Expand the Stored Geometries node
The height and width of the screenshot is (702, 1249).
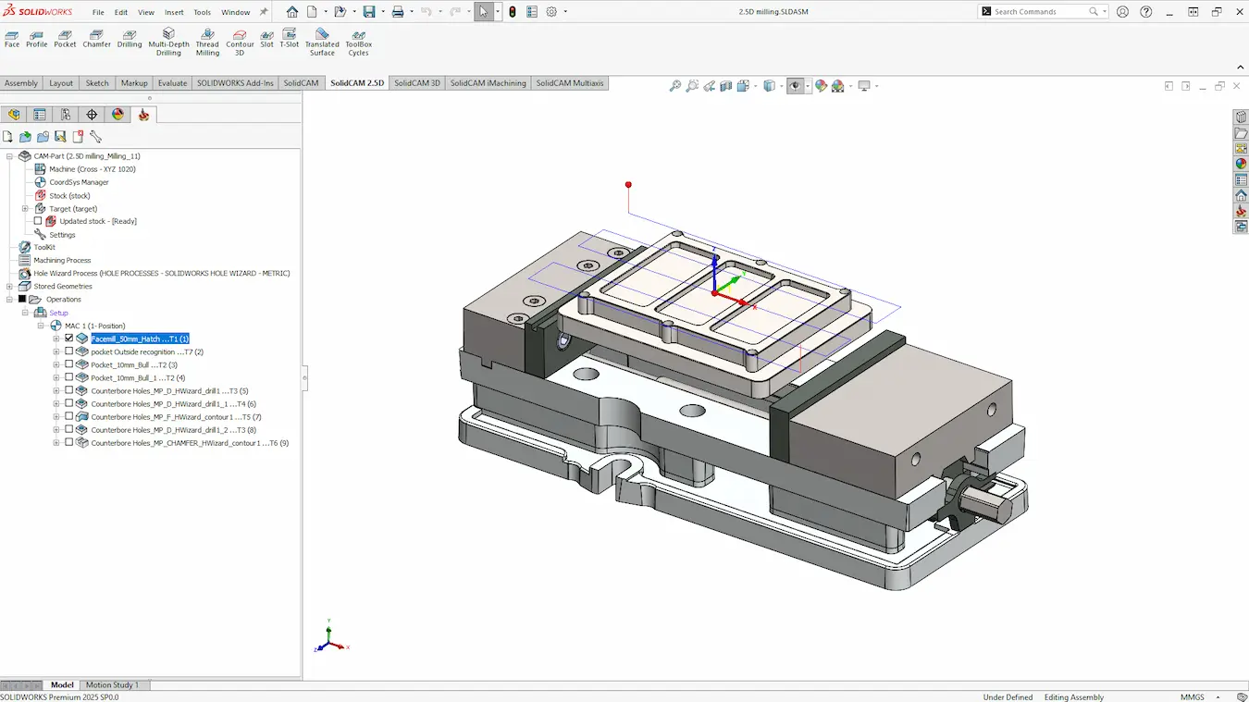pos(9,286)
